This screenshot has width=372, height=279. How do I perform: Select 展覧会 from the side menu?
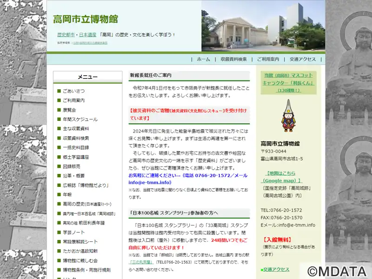point(69,110)
